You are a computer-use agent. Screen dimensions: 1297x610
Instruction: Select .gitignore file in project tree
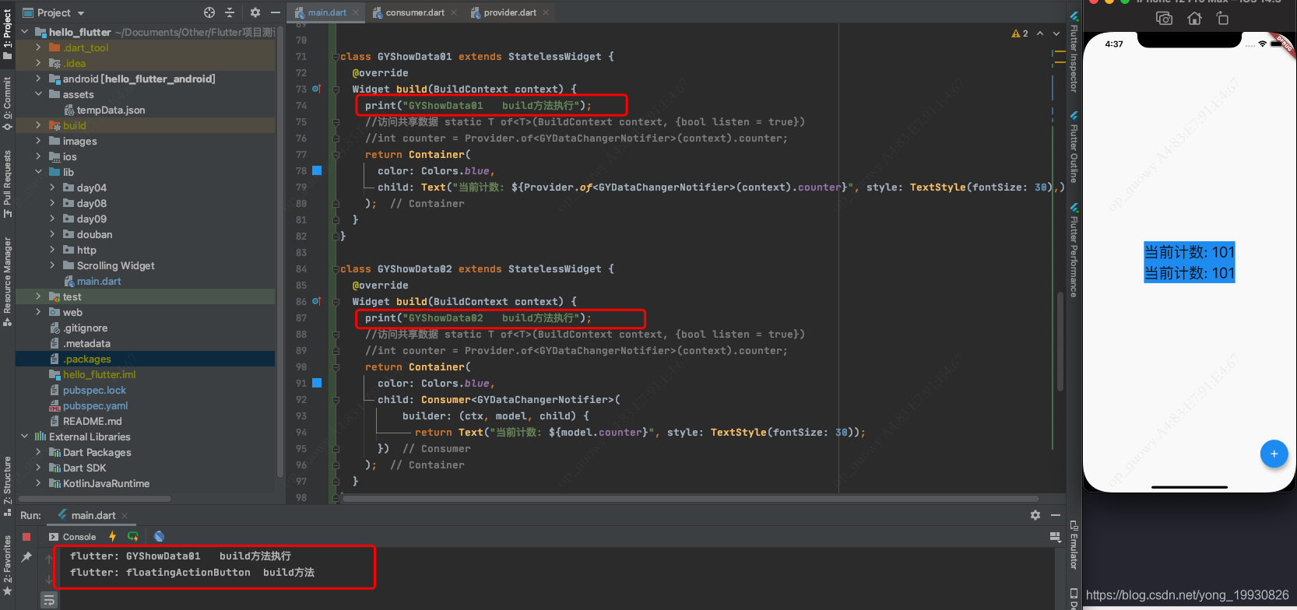pyautogui.click(x=86, y=328)
